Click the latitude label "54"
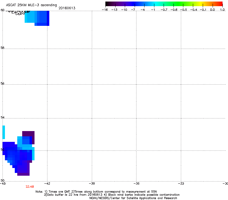 [x=2, y=117]
